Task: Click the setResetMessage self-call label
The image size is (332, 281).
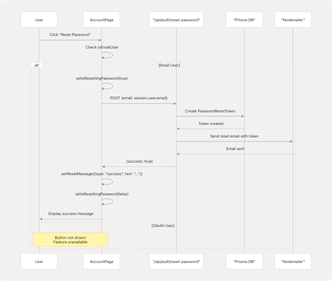Action: (x=102, y=174)
